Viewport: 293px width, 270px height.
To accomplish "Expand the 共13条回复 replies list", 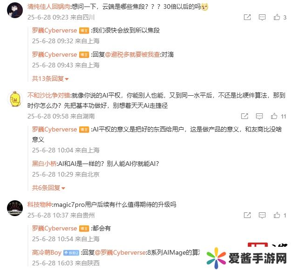I will pyautogui.click(x=50, y=79).
